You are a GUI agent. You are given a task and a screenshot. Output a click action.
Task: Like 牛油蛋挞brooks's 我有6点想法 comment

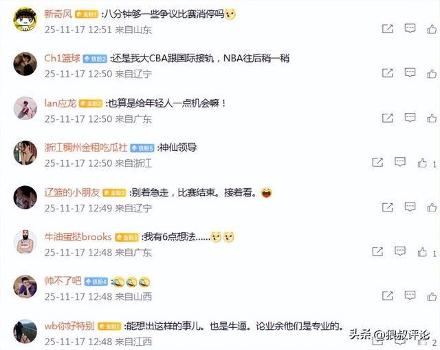(x=422, y=252)
